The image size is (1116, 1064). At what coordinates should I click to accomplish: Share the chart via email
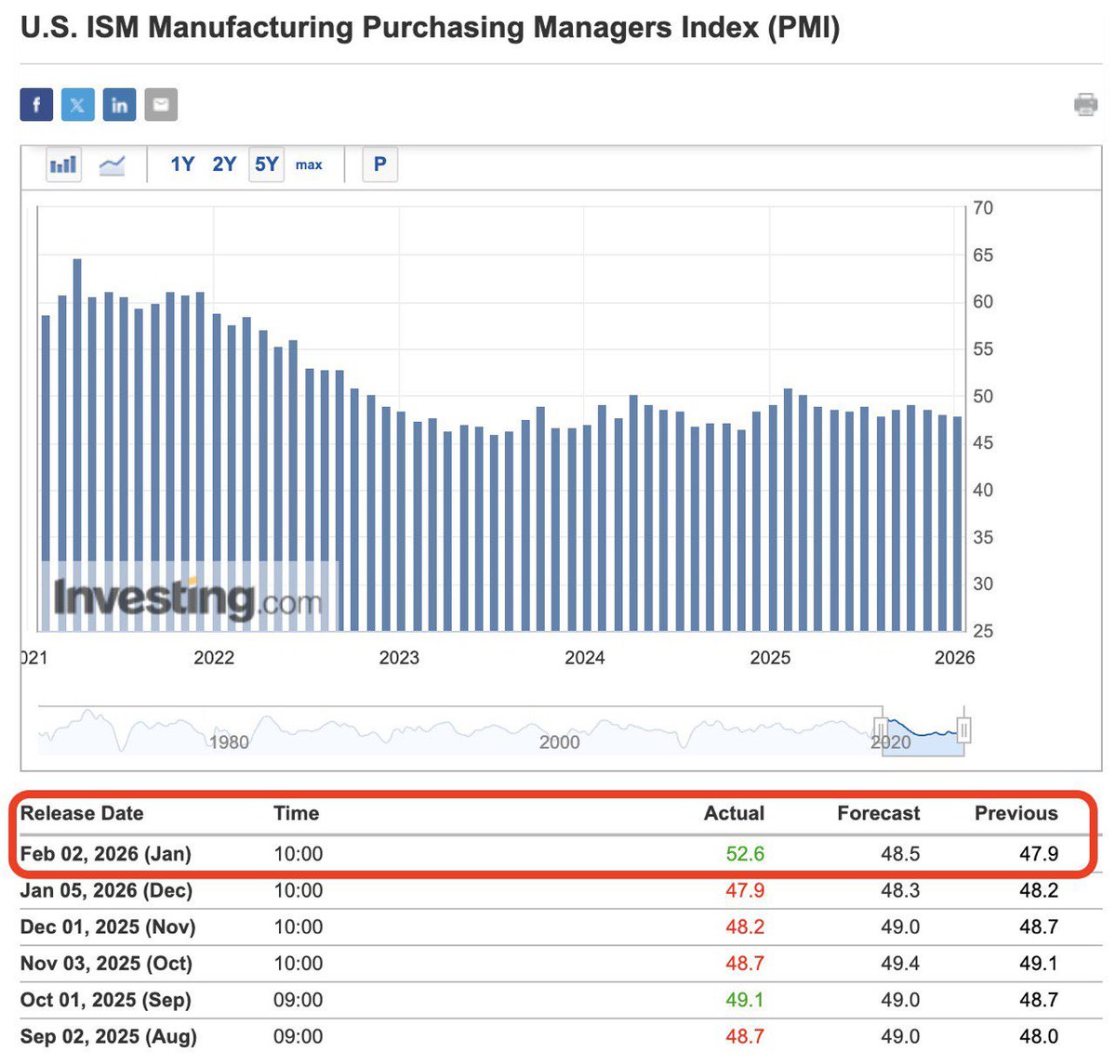161,104
